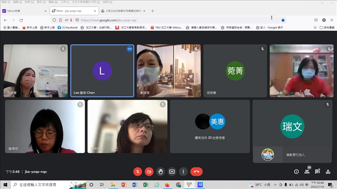Open PowerPoint from the Windows taskbar
This screenshot has width=337, height=189.
pos(124,185)
